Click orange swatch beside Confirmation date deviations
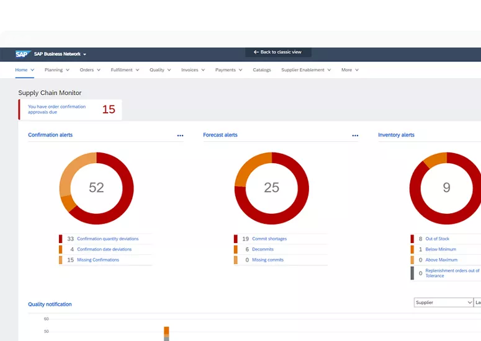 pyautogui.click(x=61, y=249)
